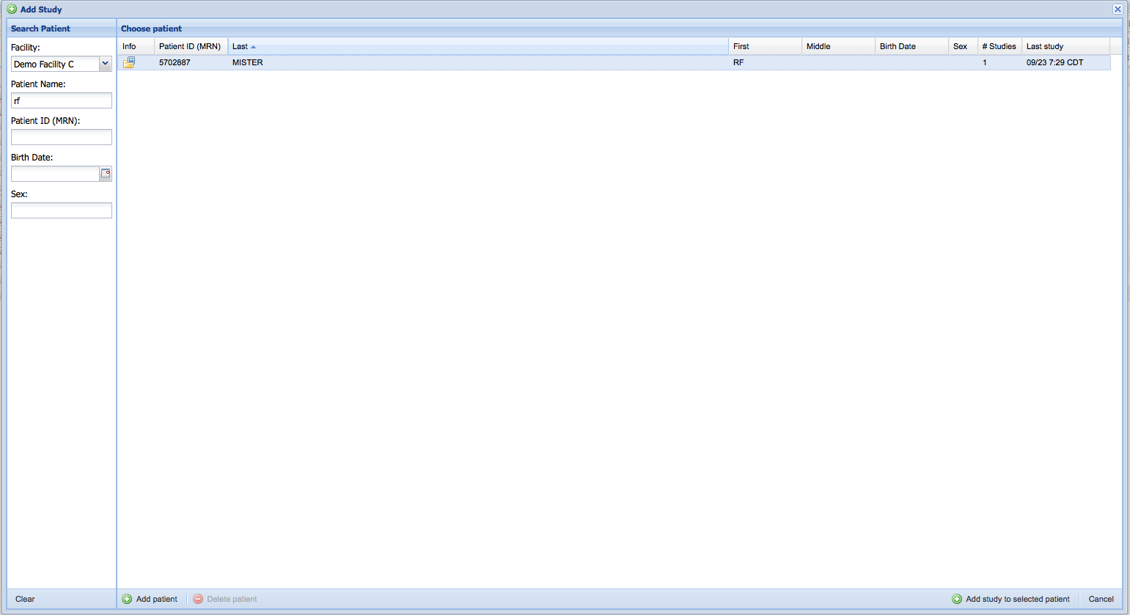Click the disabled Delete patient button

point(225,599)
